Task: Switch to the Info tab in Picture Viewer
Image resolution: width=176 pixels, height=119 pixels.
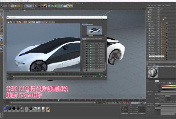Action: [x=88, y=39]
